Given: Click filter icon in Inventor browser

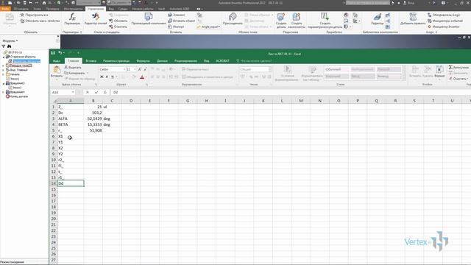Looking at the screenshot, I should pyautogui.click(x=4, y=46).
